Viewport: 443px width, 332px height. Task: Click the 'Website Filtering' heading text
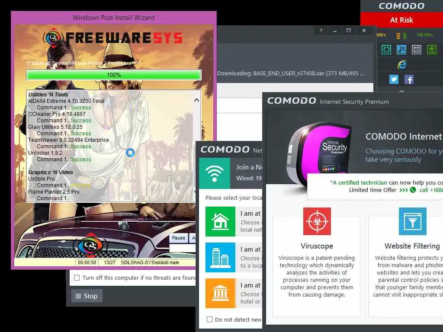point(412,246)
